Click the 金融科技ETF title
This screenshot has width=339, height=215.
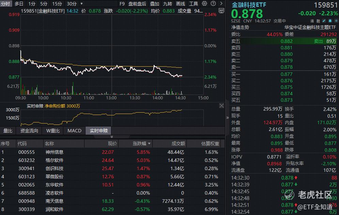[x=249, y=5]
